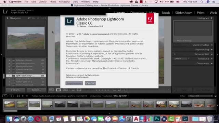Add a keyword with the plus icon
Viewport: 219px width, 123px height.
175,54
